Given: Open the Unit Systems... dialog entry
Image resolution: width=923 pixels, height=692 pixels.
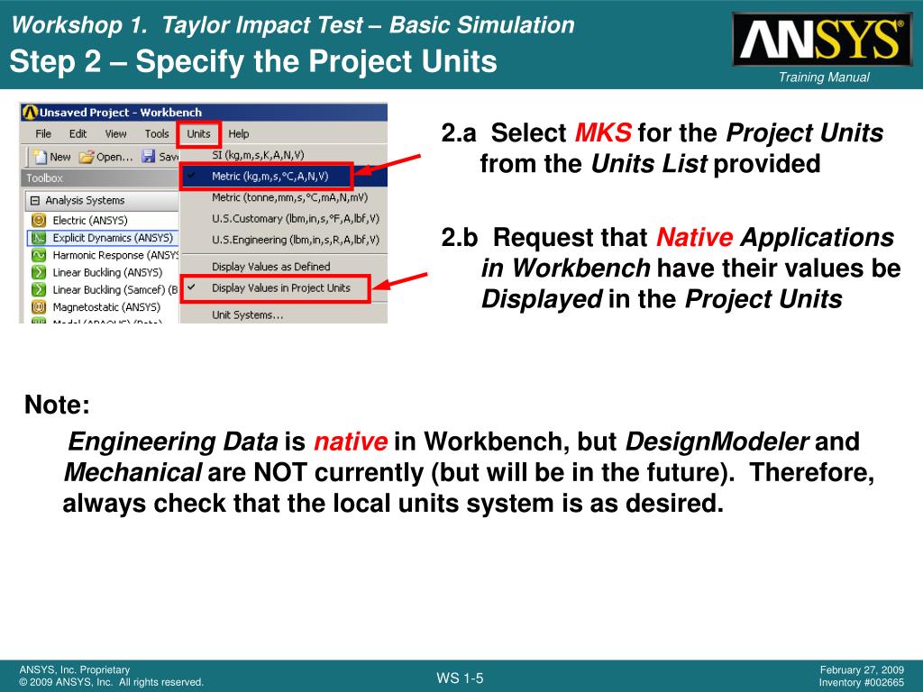Looking at the screenshot, I should click(283, 314).
